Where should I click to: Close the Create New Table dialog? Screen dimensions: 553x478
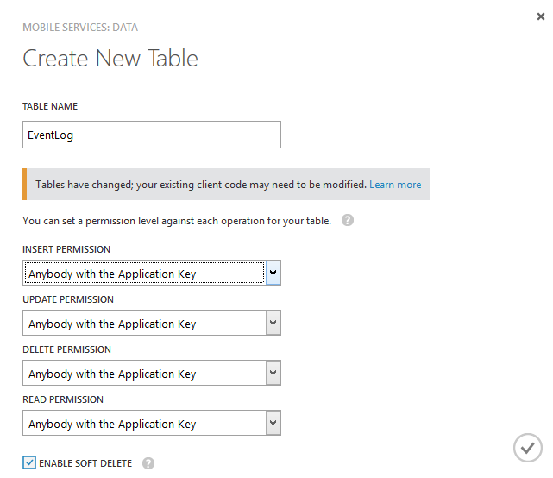[x=541, y=16]
